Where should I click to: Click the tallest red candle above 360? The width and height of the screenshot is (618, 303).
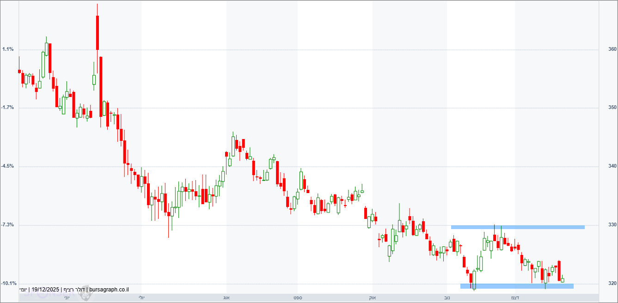coord(98,32)
